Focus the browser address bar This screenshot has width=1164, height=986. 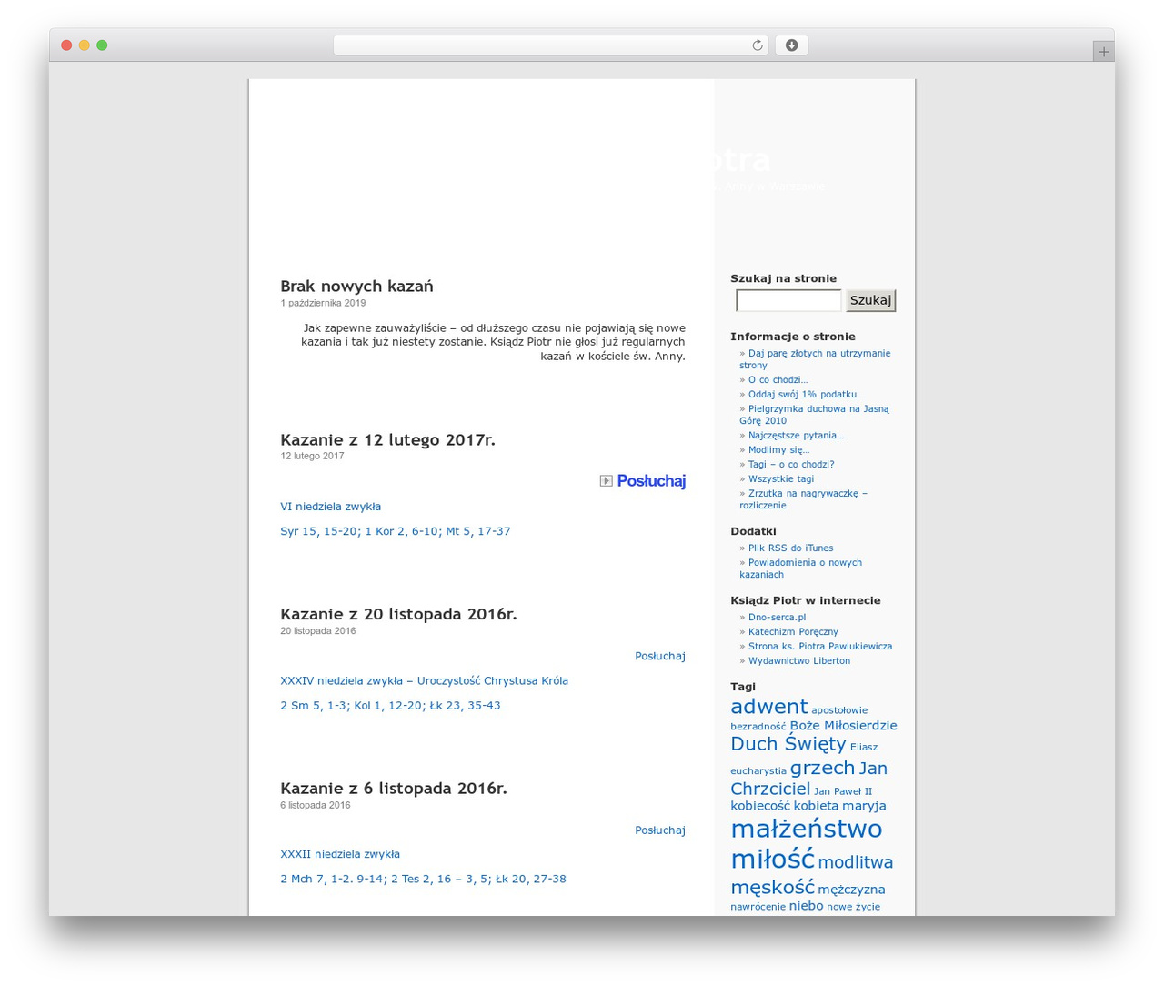(x=550, y=45)
